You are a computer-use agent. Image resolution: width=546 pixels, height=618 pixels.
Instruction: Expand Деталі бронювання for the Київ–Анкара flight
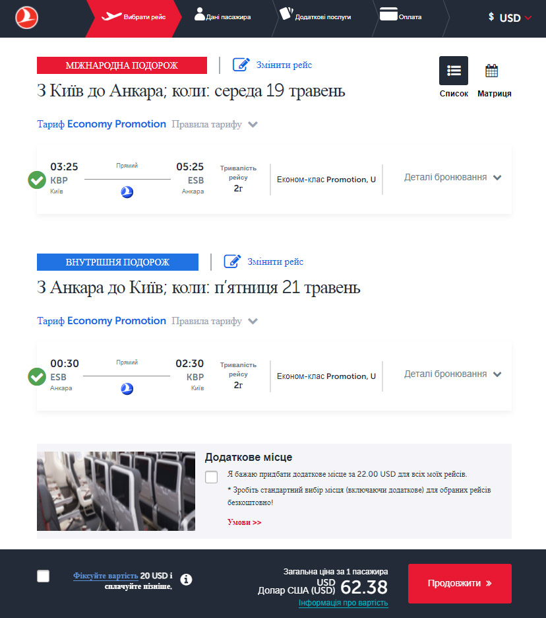click(452, 178)
